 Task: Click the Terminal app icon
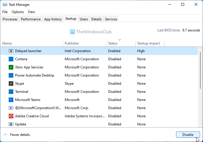[11, 92]
